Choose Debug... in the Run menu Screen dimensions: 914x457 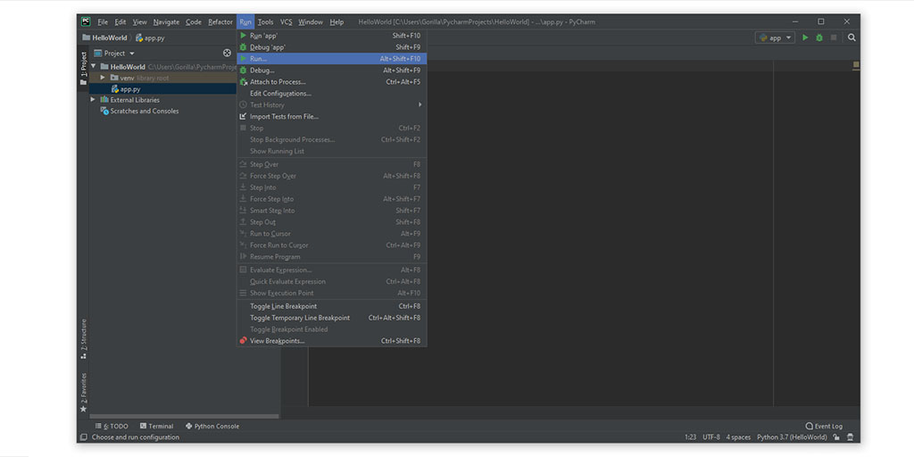click(x=332, y=71)
